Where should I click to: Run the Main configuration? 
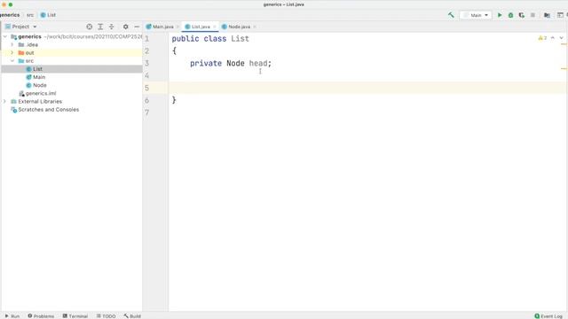tap(500, 15)
